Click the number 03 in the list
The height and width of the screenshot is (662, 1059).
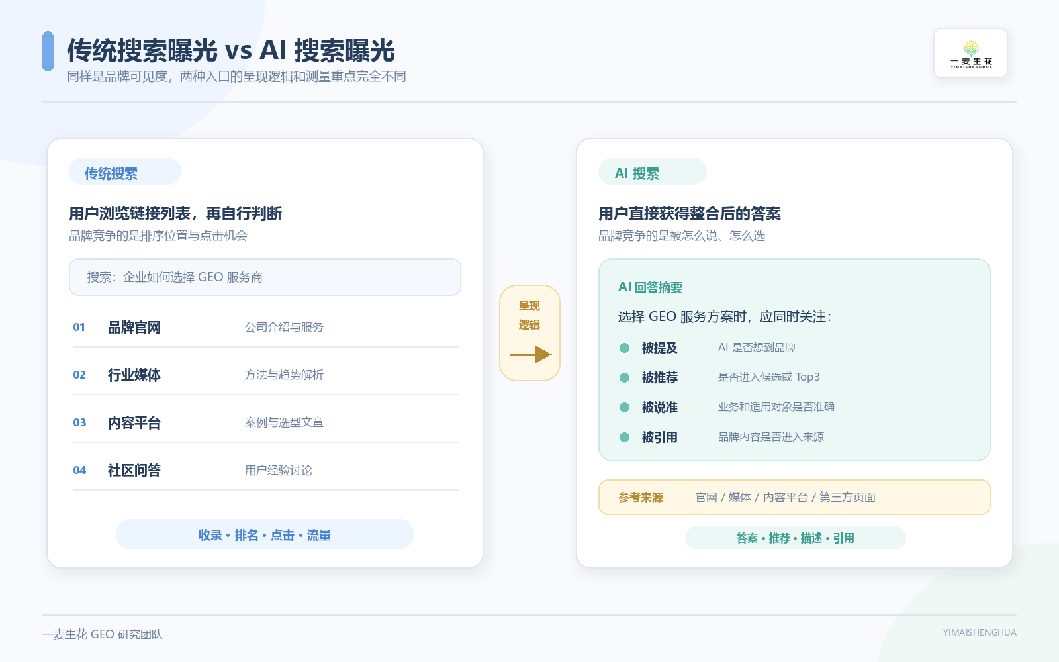79,422
